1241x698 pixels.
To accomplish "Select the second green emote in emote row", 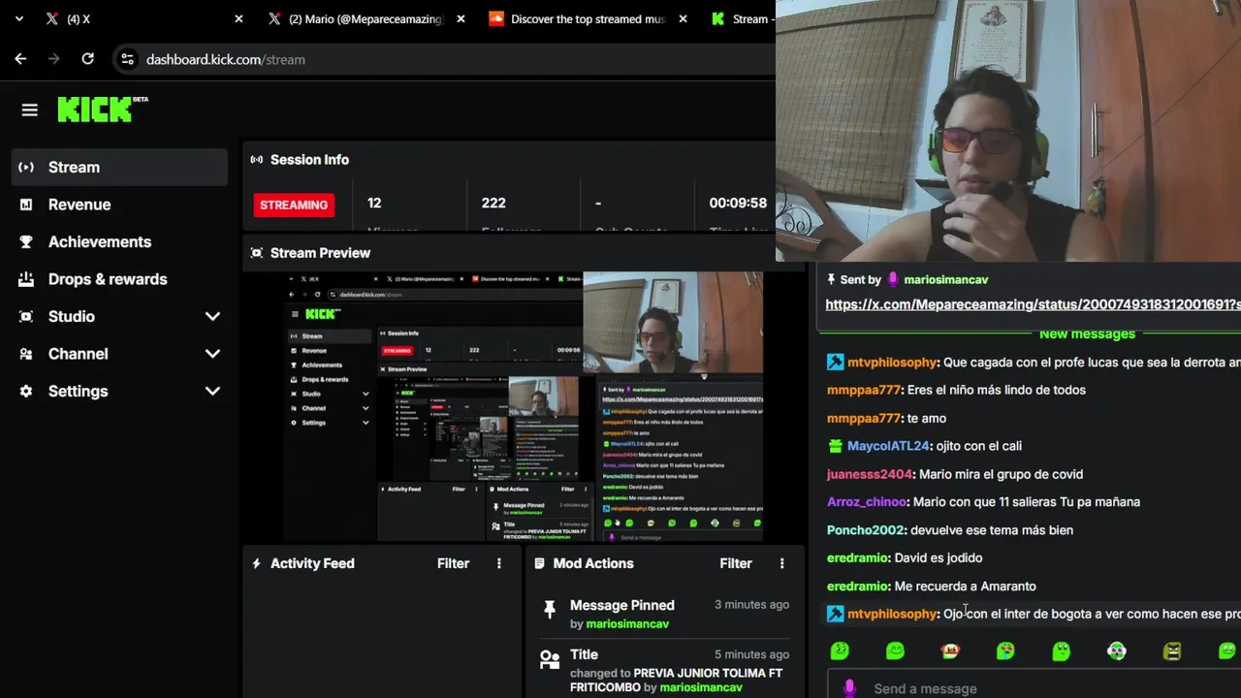I will tap(895, 651).
